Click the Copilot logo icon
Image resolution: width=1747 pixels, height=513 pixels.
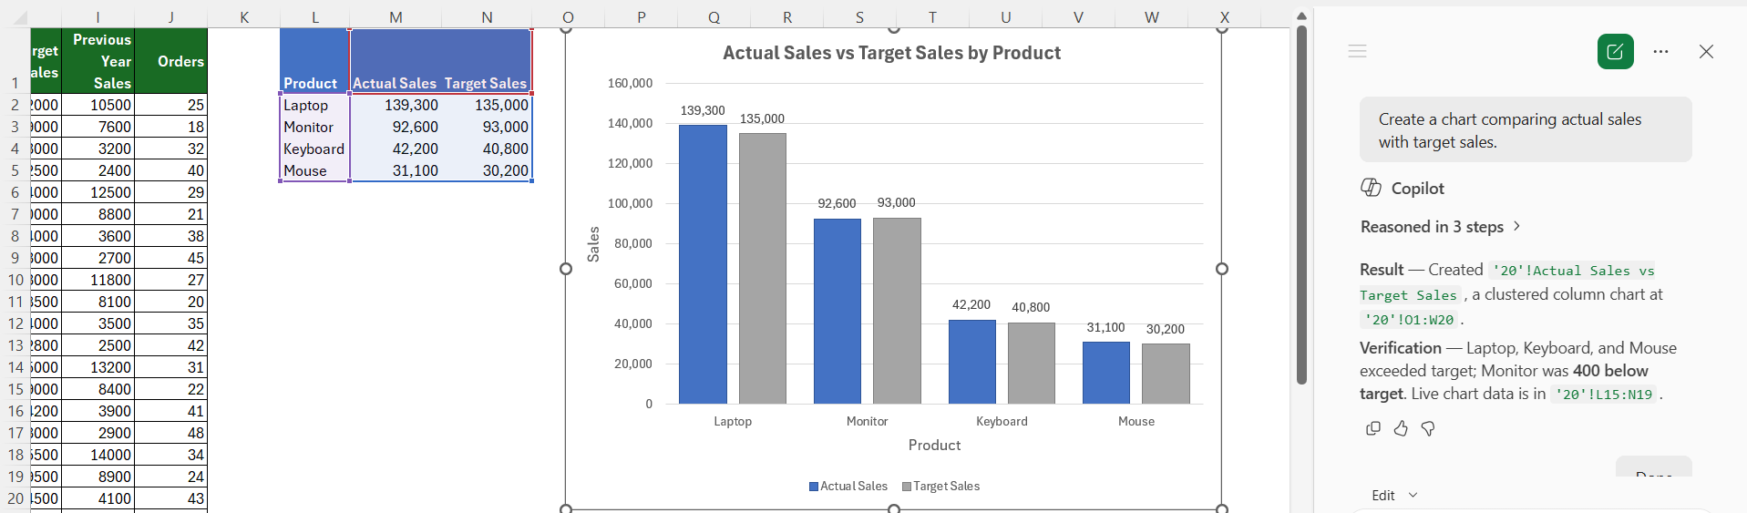1371,188
